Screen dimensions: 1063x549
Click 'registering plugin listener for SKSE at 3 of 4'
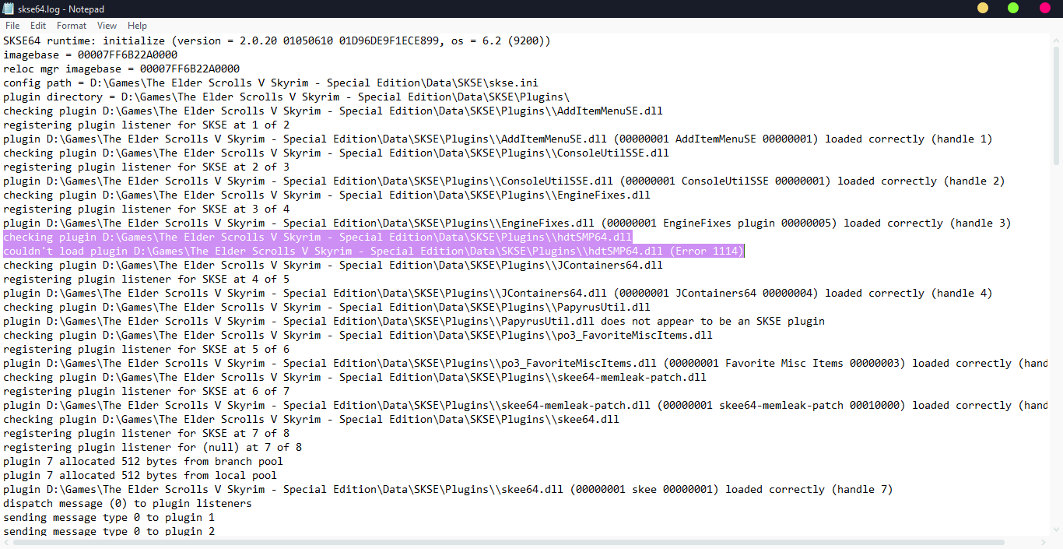146,209
